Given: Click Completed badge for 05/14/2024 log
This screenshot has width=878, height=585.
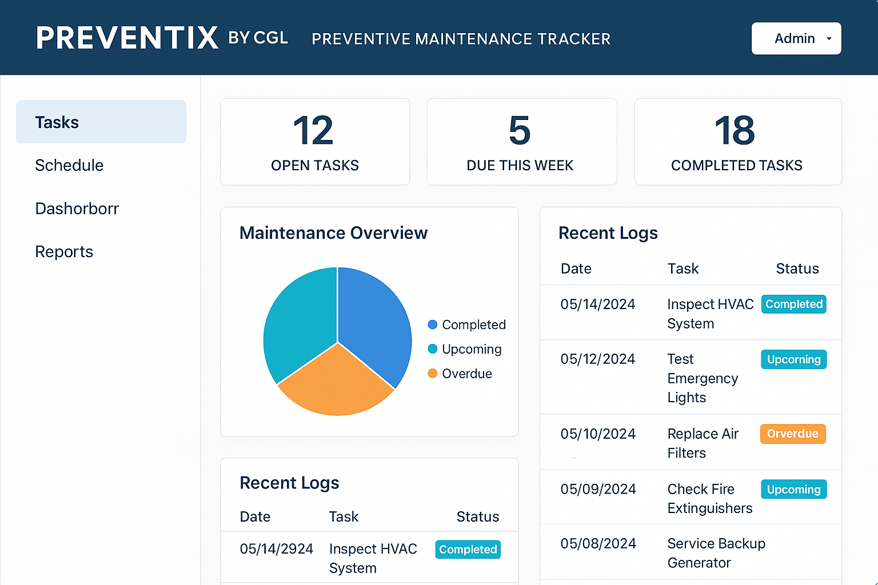Looking at the screenshot, I should pyautogui.click(x=793, y=304).
